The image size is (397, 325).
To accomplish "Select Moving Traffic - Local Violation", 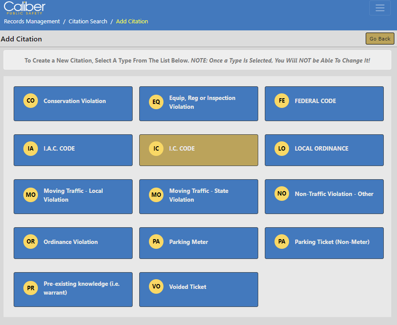I will coord(73,196).
